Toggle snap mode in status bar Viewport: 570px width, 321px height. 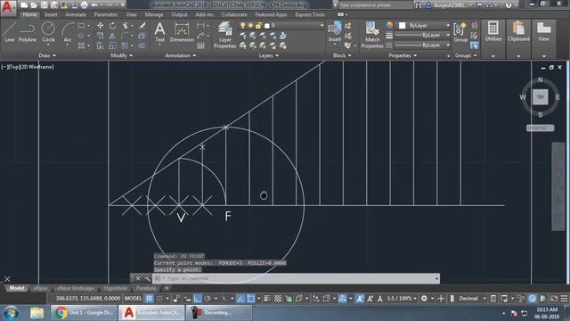[159, 299]
